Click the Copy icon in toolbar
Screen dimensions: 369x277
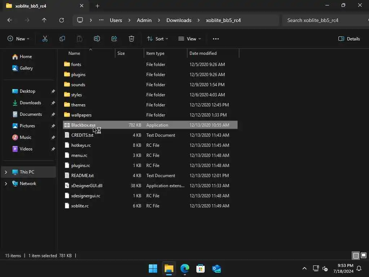[62, 39]
